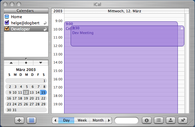This screenshot has height=127, width=195.
Task: Select Developer in the Calendars list
Action: (x=26, y=29)
